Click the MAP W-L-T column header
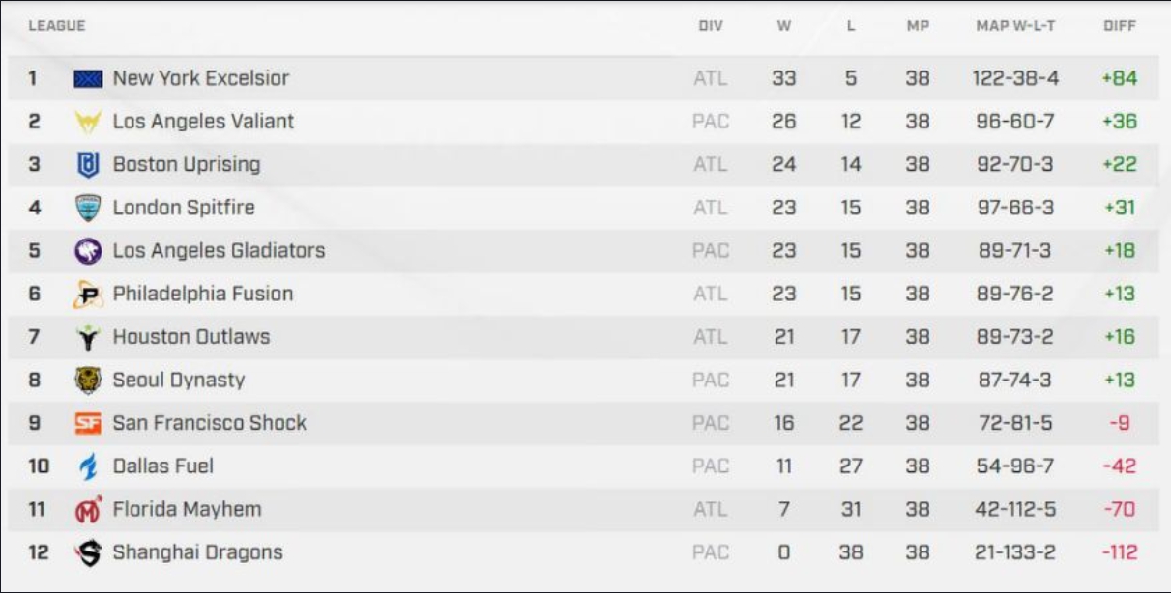 1017,26
